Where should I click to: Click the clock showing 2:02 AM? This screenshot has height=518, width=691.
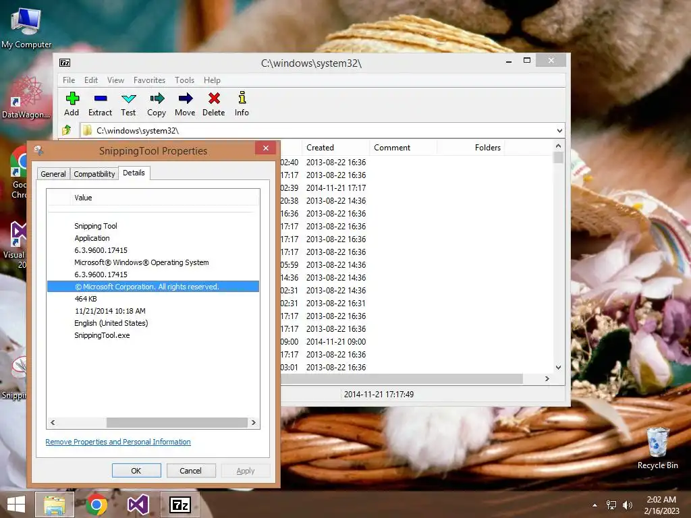tap(661, 500)
